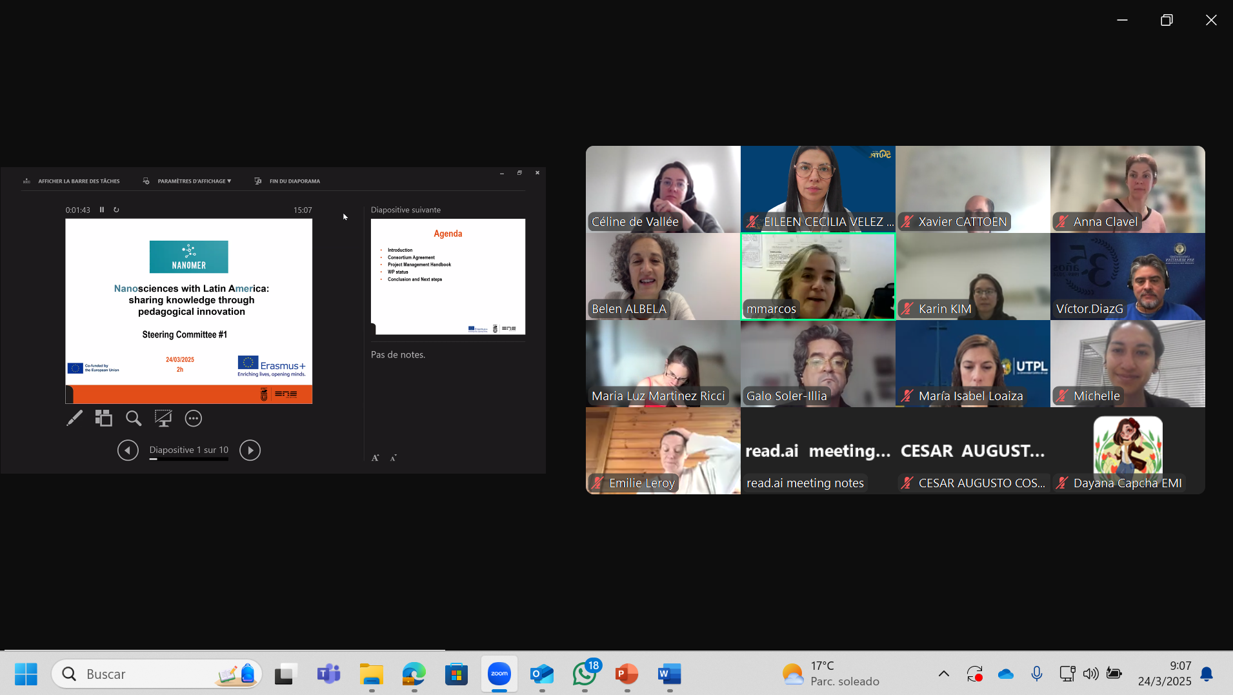Go to the next slide arrow
This screenshot has width=1233, height=695.
pos(250,450)
